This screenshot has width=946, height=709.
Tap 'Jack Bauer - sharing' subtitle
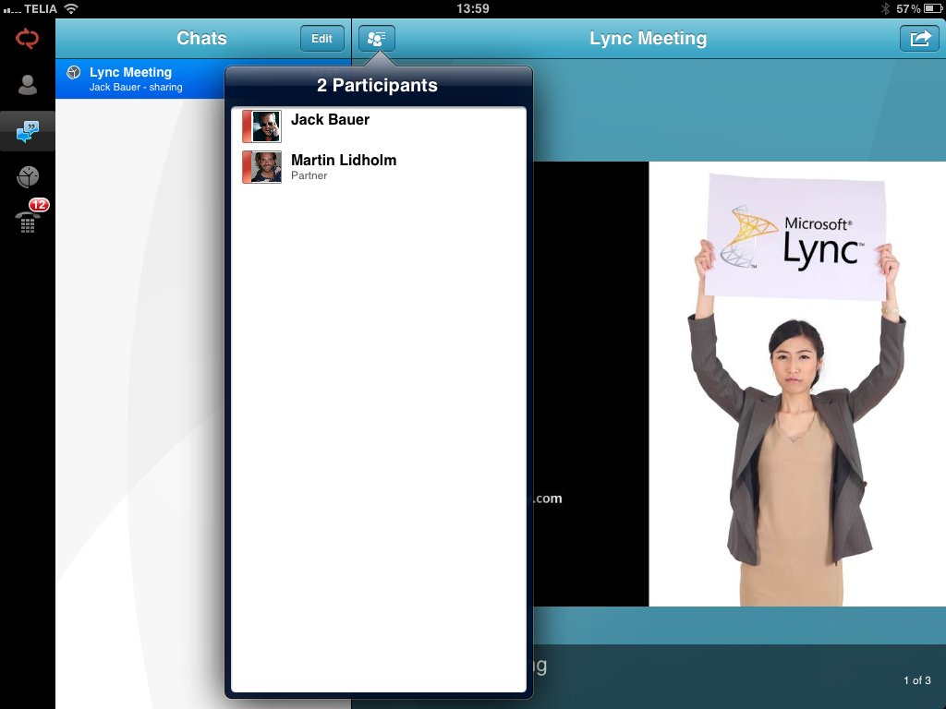point(136,87)
